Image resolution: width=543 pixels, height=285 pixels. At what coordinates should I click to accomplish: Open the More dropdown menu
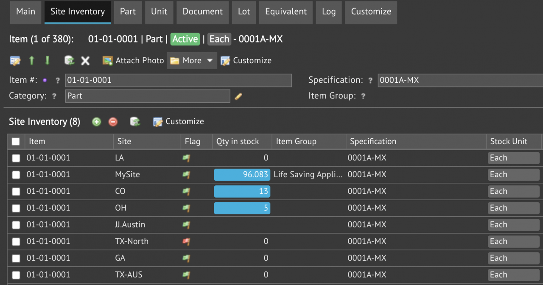192,61
